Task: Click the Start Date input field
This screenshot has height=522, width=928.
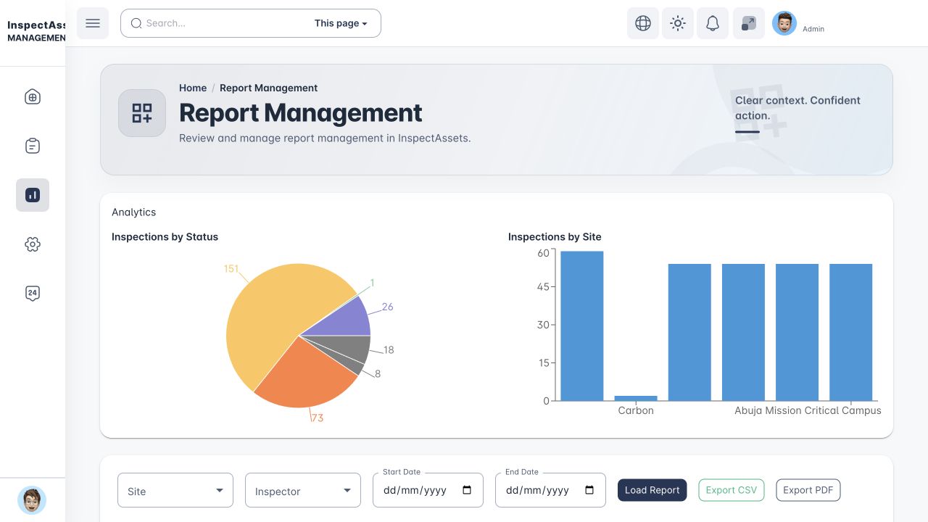Action: coord(428,490)
